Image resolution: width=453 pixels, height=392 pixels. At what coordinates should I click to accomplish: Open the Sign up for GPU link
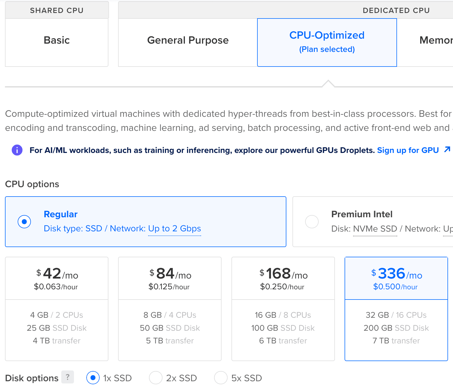click(408, 150)
